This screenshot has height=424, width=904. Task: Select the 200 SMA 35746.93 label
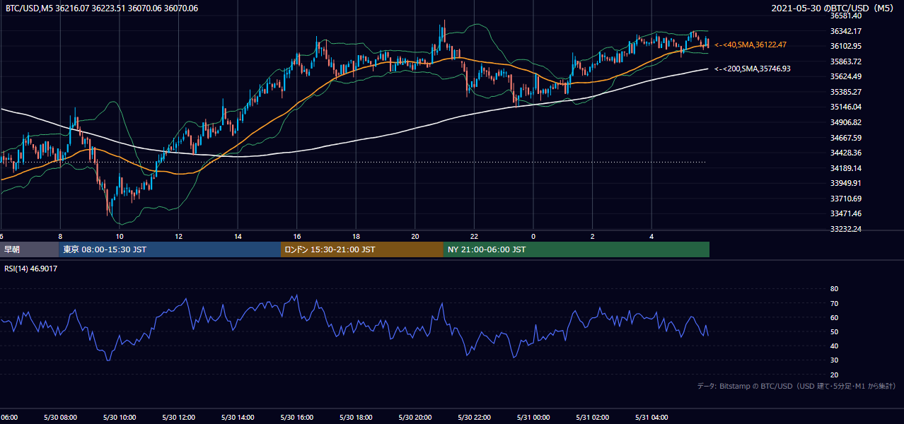pyautogui.click(x=752, y=69)
